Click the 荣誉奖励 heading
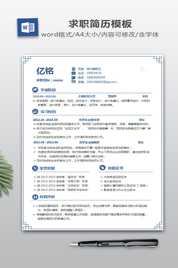The image size is (178, 268). click(47, 168)
